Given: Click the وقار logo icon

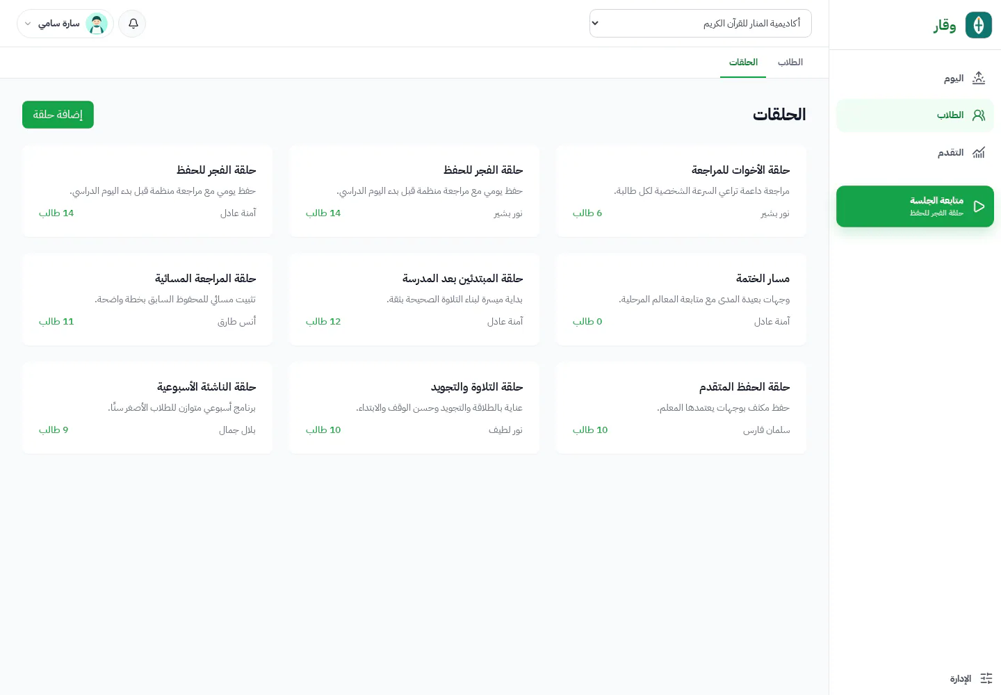Looking at the screenshot, I should pos(979,25).
